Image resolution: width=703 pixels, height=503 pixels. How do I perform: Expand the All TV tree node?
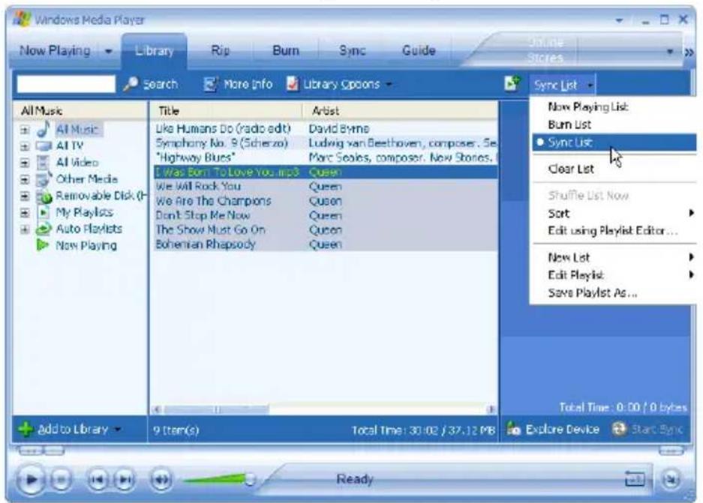(25, 146)
